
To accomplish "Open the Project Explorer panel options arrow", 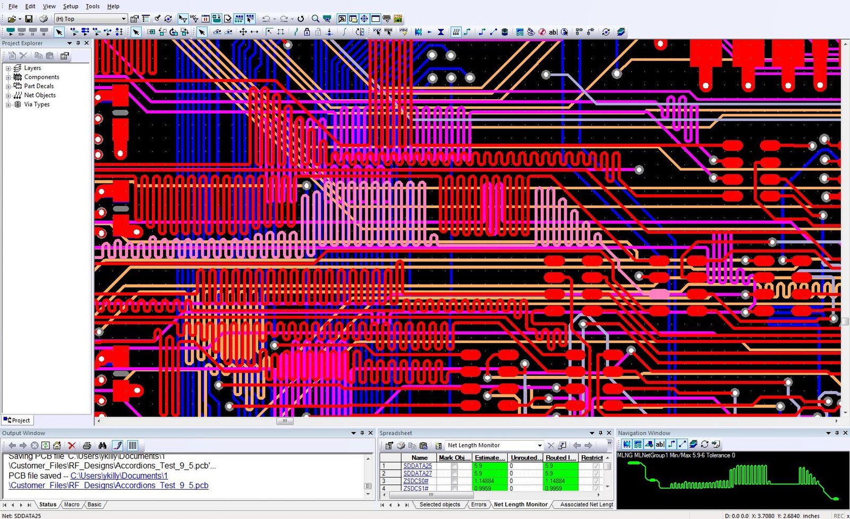I will [x=69, y=43].
